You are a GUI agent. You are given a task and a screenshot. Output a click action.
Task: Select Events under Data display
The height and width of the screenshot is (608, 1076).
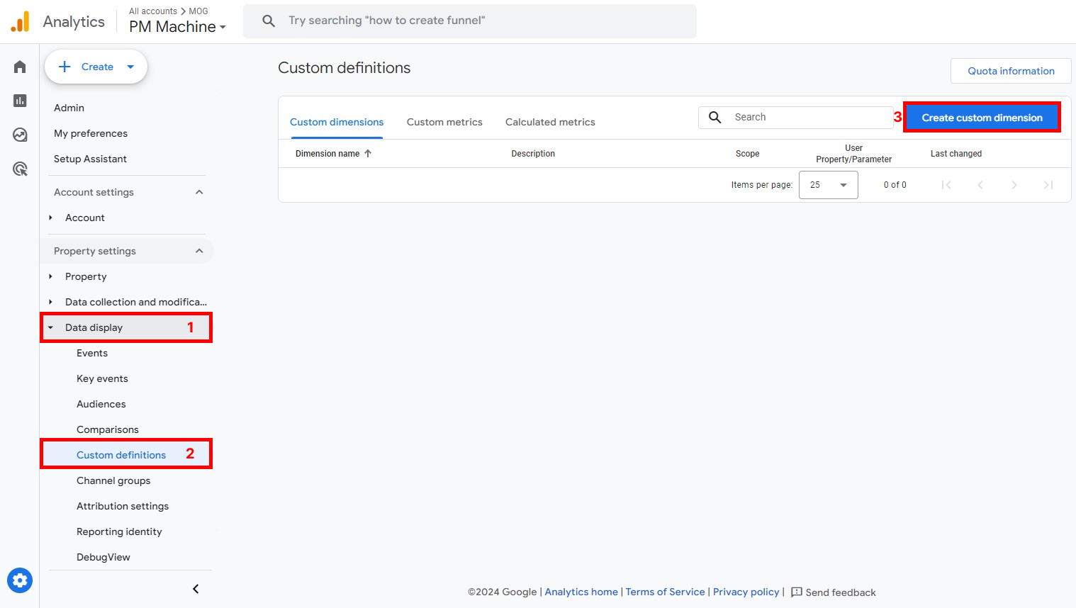(92, 353)
